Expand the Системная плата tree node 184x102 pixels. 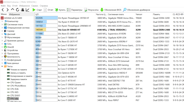coord(2,24)
